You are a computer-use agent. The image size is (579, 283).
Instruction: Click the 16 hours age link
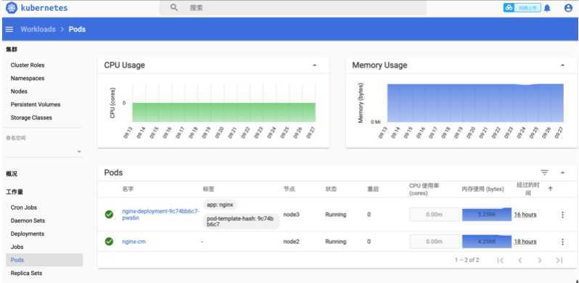[525, 214]
